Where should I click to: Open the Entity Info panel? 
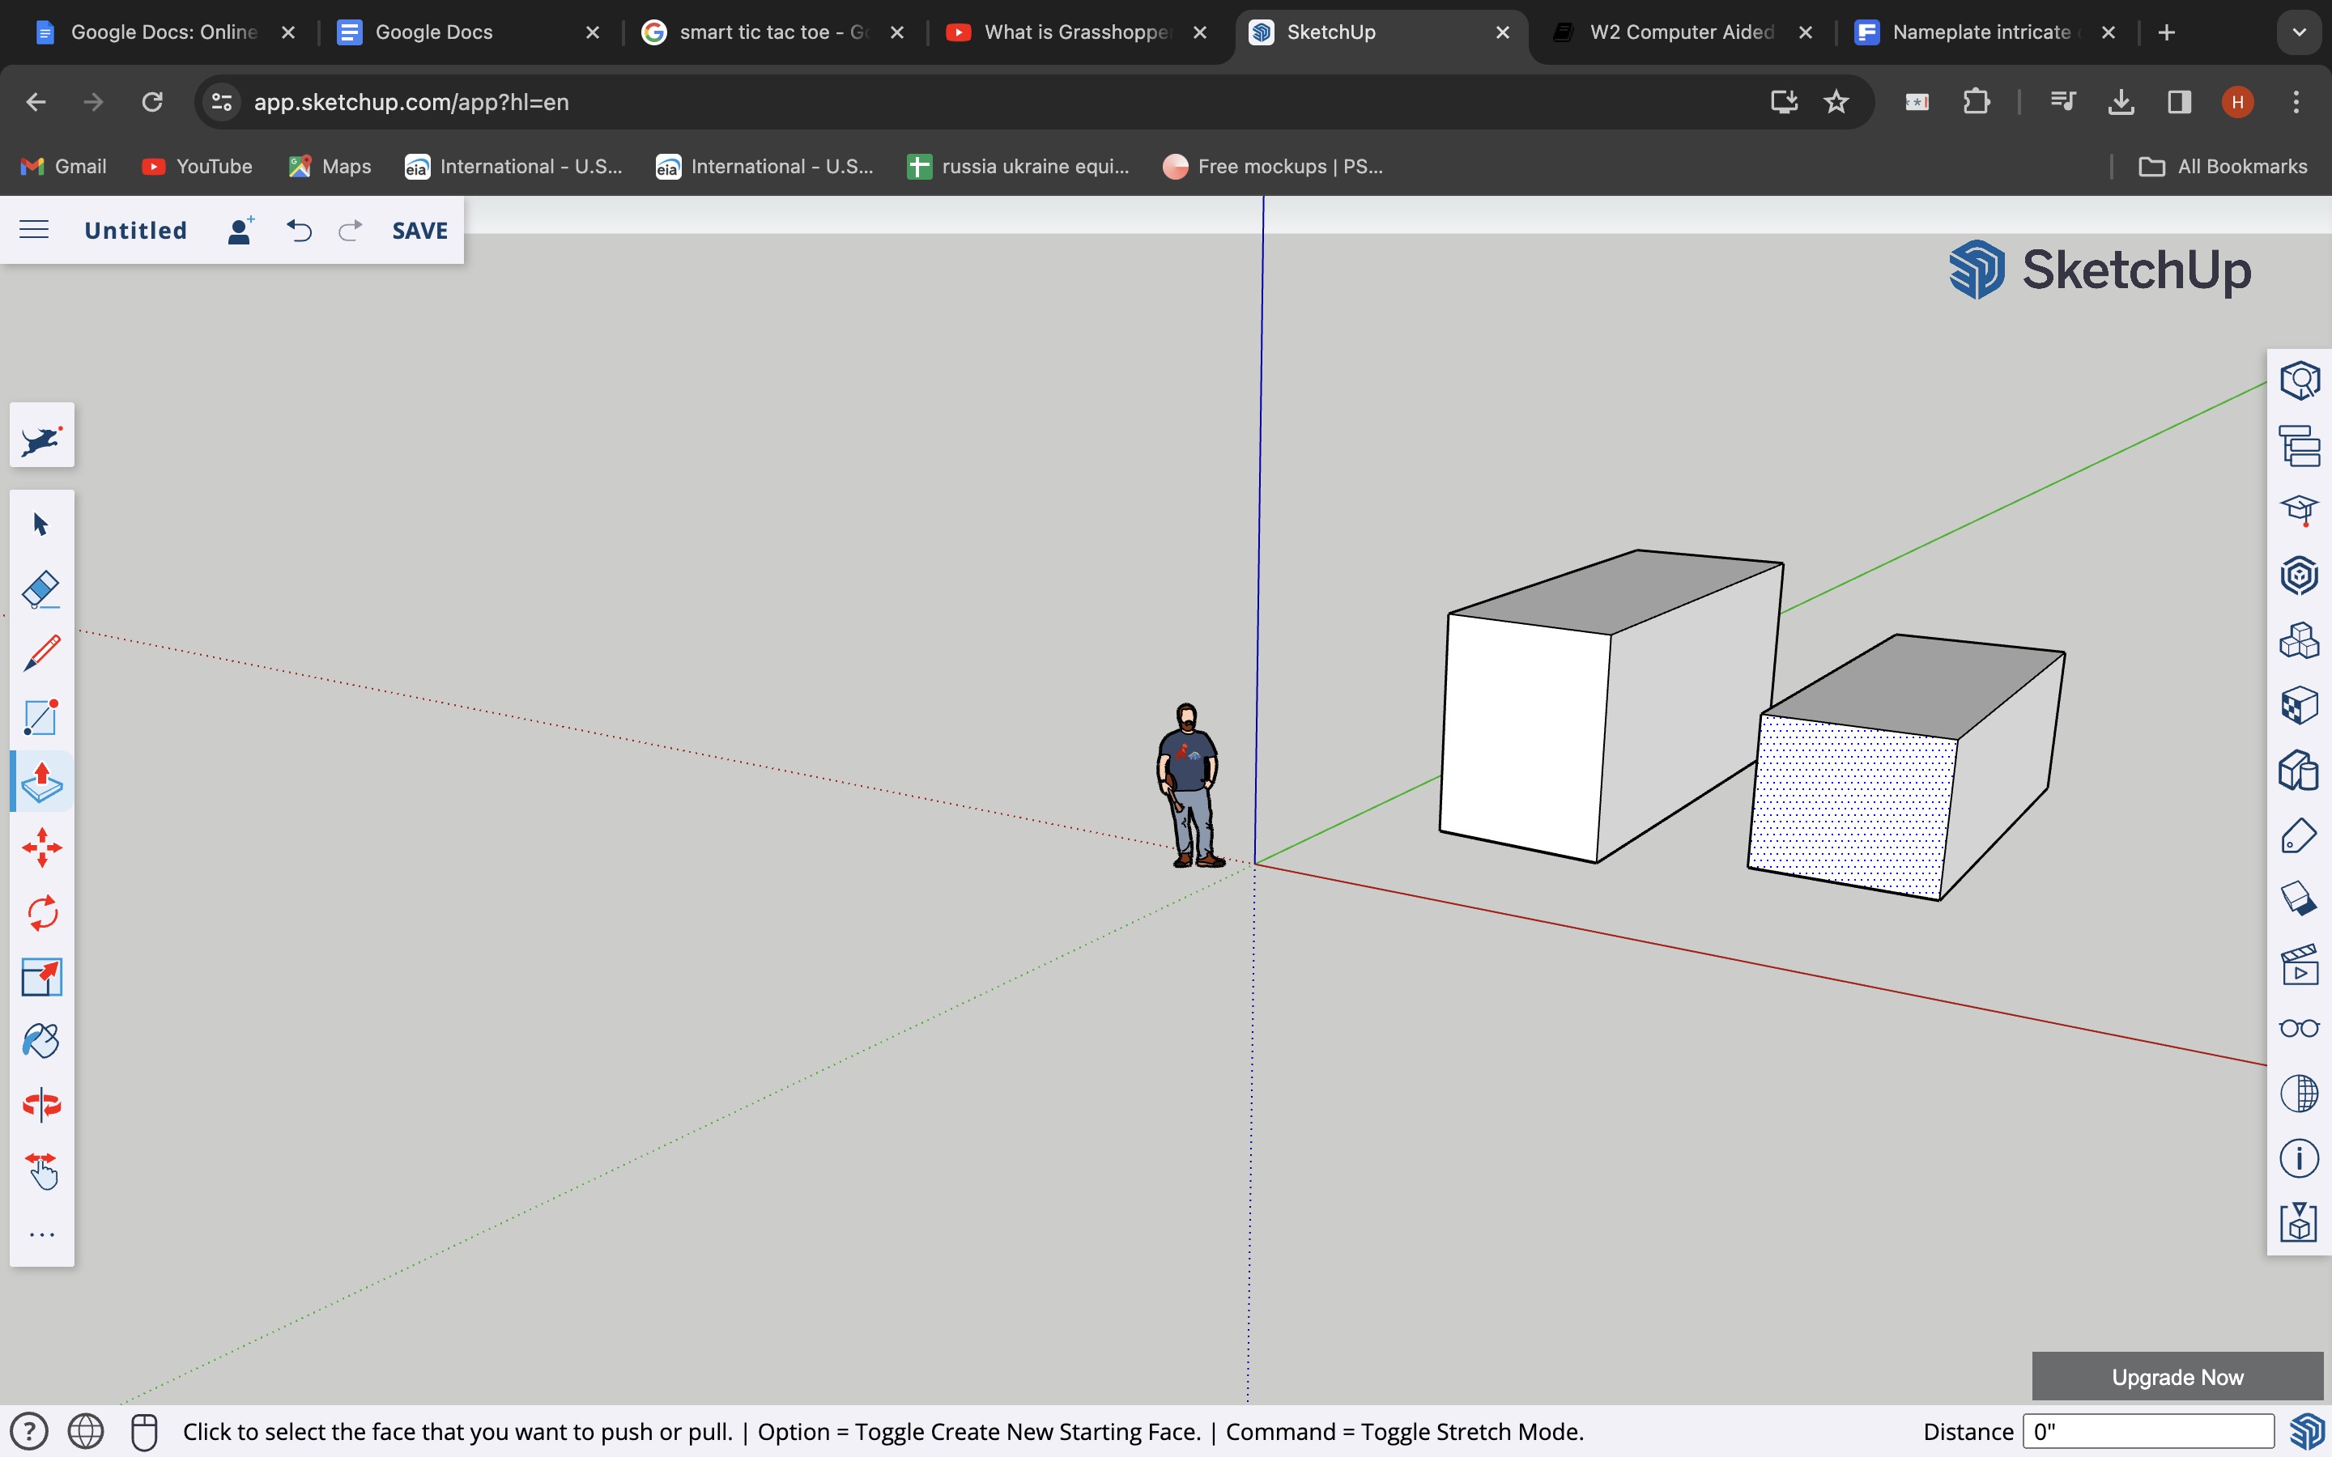[x=2300, y=380]
